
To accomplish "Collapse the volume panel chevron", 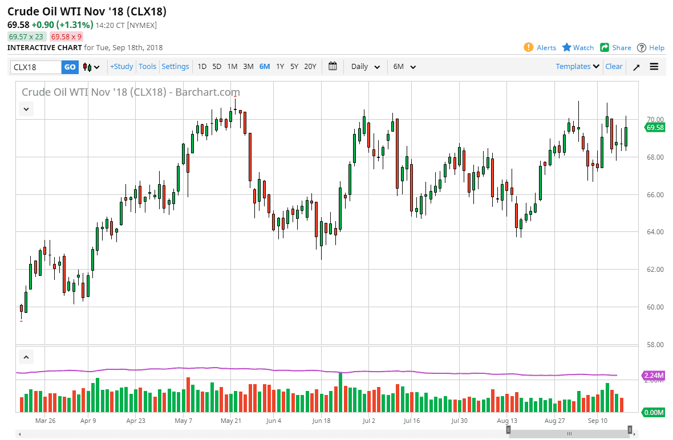I will point(26,356).
